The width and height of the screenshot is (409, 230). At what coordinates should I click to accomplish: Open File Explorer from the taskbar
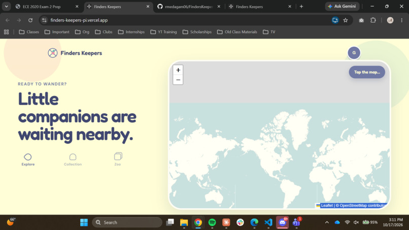pyautogui.click(x=184, y=222)
